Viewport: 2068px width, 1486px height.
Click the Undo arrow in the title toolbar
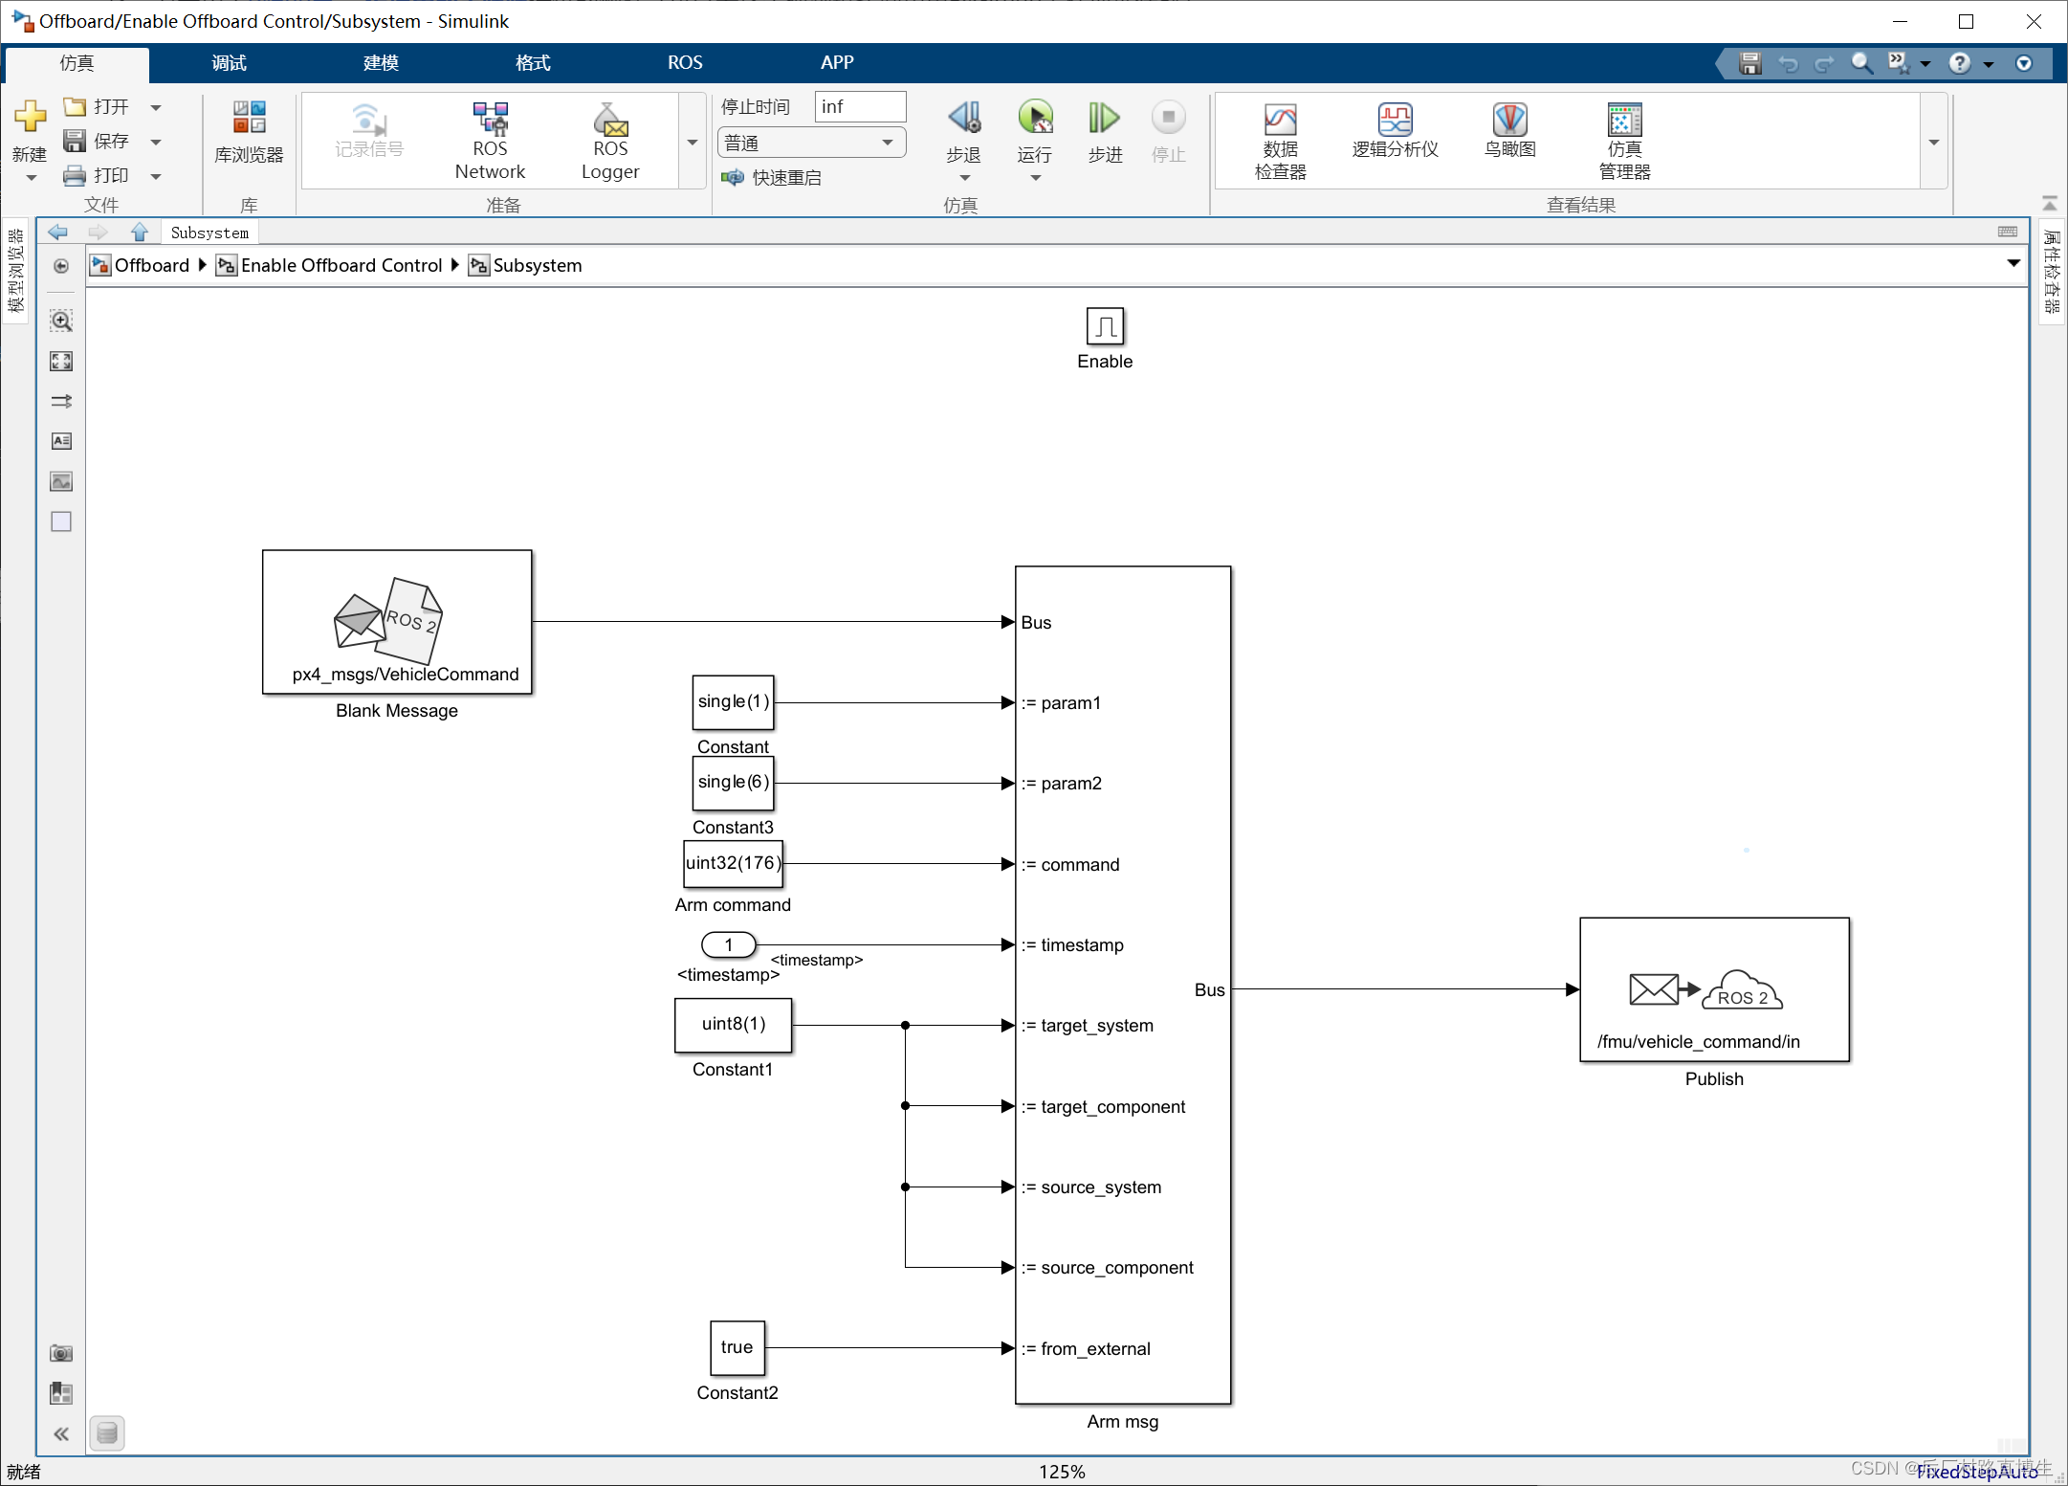point(1788,63)
